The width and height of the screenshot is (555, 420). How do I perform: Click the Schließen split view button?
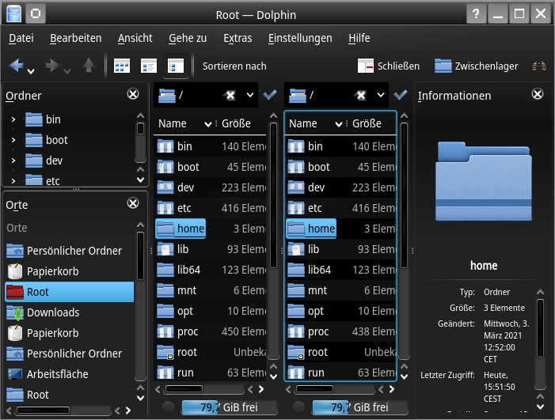point(389,66)
